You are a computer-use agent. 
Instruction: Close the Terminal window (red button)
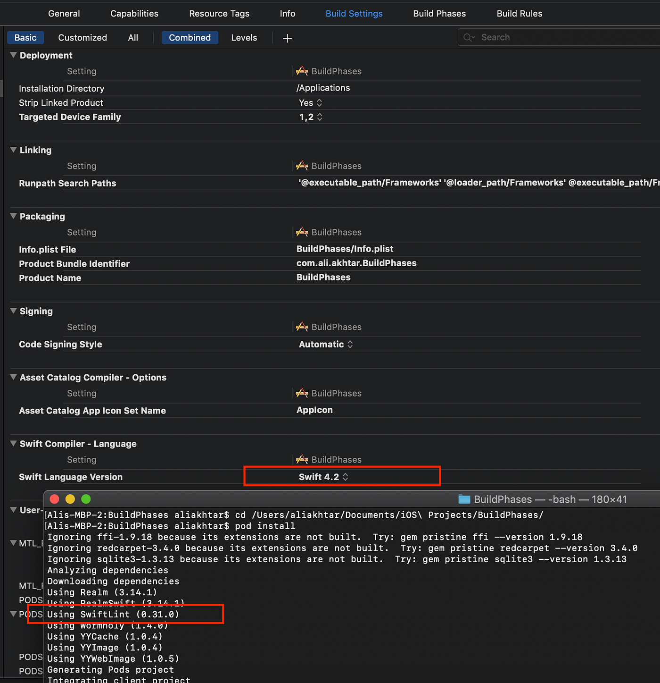(x=54, y=499)
